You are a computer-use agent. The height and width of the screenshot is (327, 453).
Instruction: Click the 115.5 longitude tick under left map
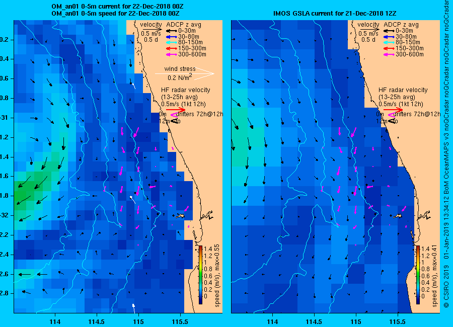coord(180,321)
